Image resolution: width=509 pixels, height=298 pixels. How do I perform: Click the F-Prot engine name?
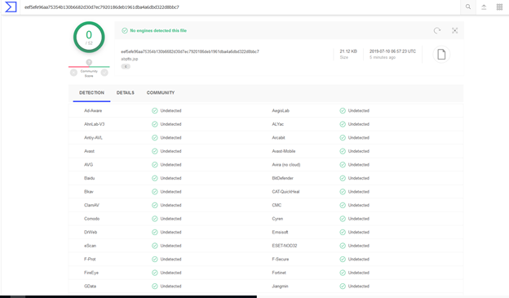pyautogui.click(x=90, y=259)
